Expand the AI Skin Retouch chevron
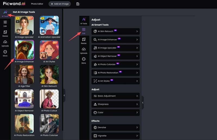 (137, 31)
